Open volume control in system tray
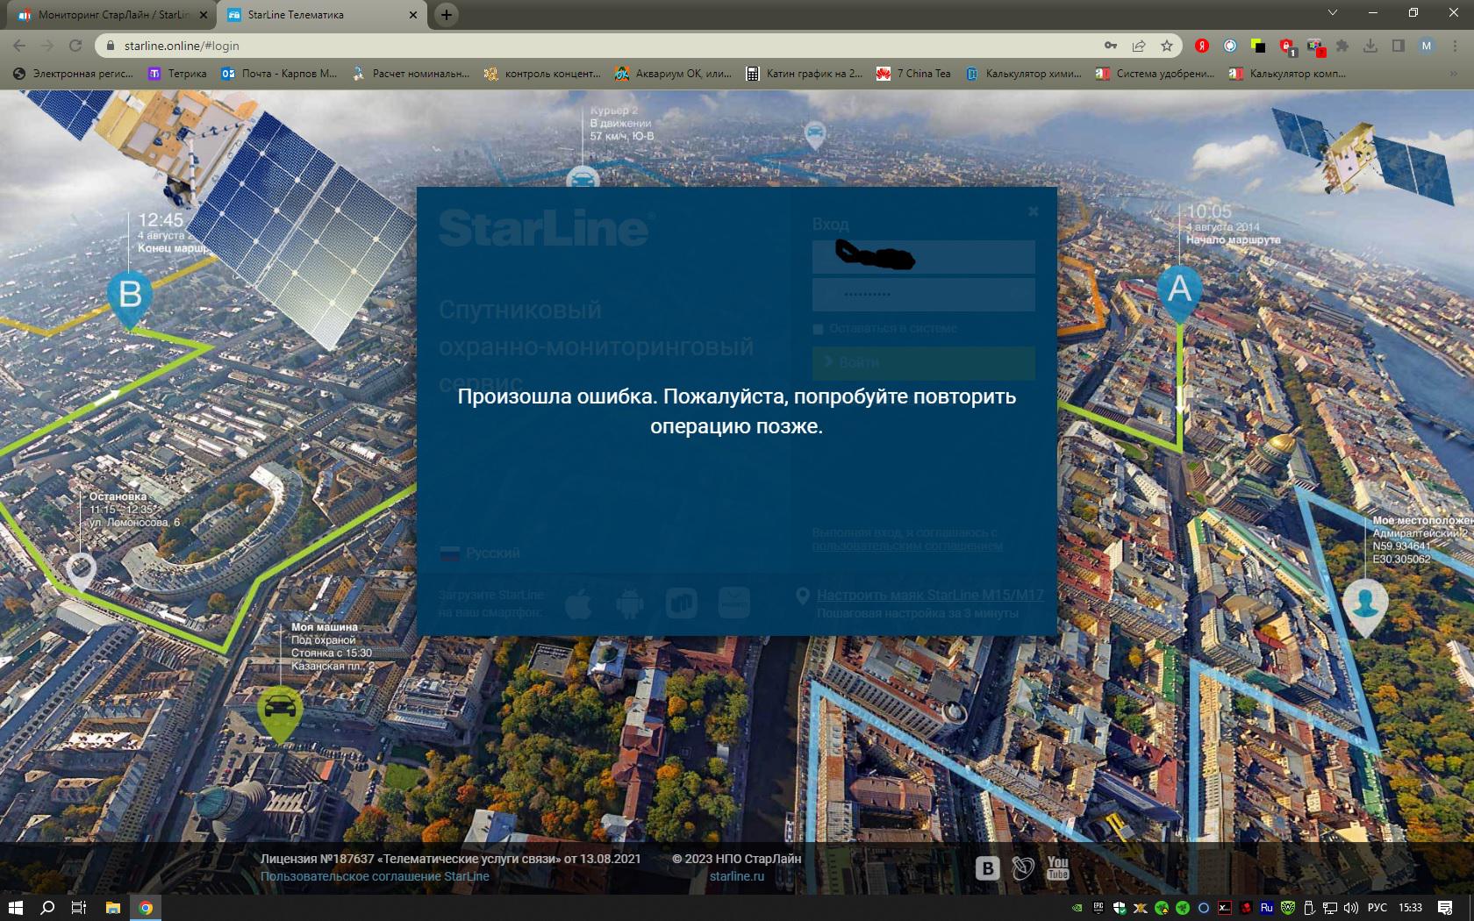The height and width of the screenshot is (921, 1474). point(1351,908)
